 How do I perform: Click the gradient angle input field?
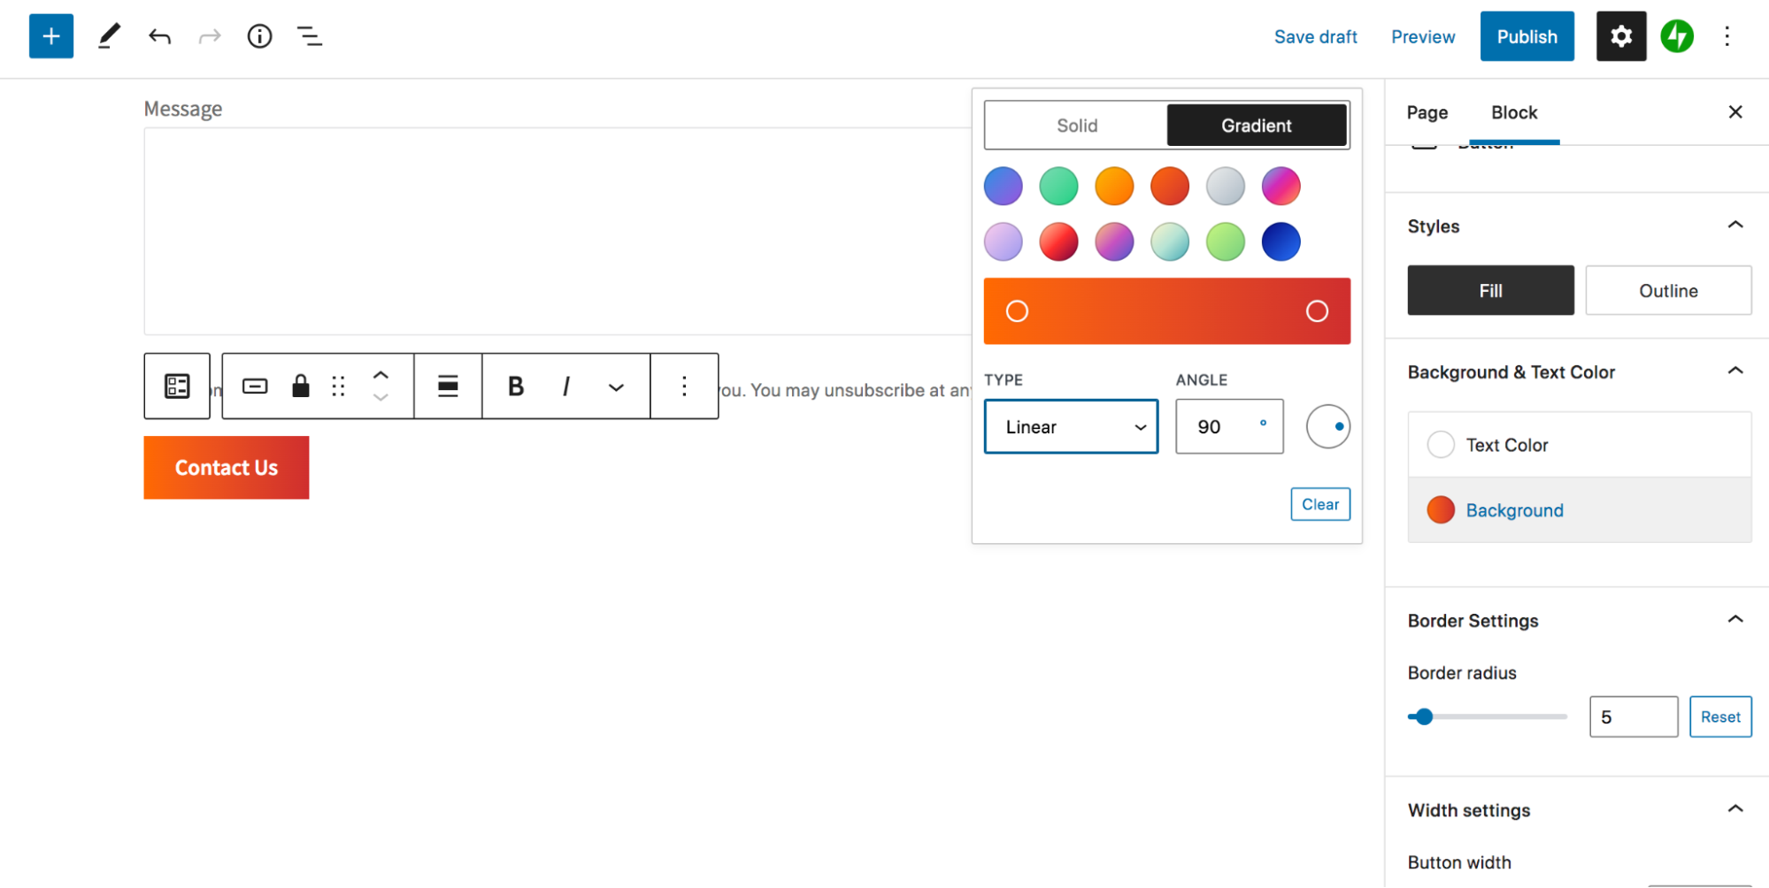click(1229, 426)
